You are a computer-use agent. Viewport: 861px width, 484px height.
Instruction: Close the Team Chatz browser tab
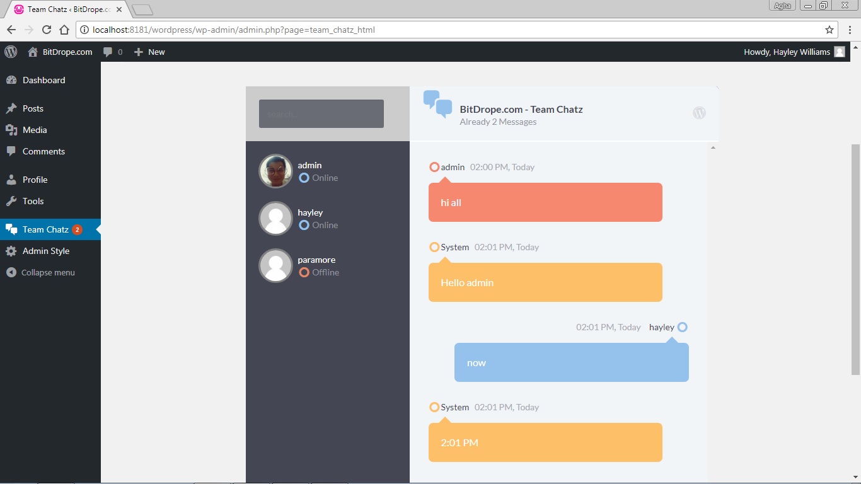tap(119, 9)
